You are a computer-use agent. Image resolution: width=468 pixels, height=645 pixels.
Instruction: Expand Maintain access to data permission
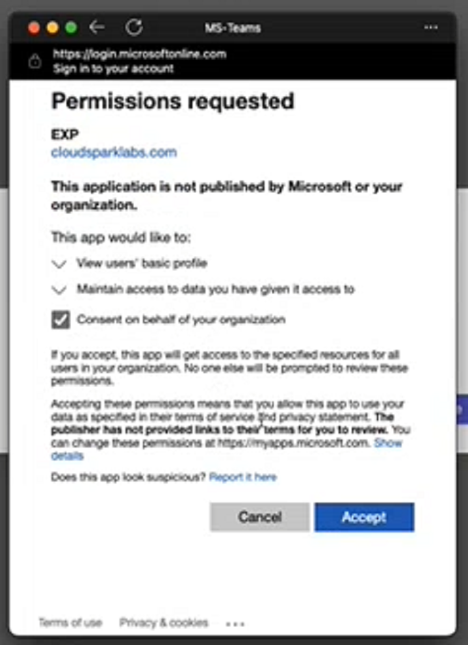pos(58,289)
